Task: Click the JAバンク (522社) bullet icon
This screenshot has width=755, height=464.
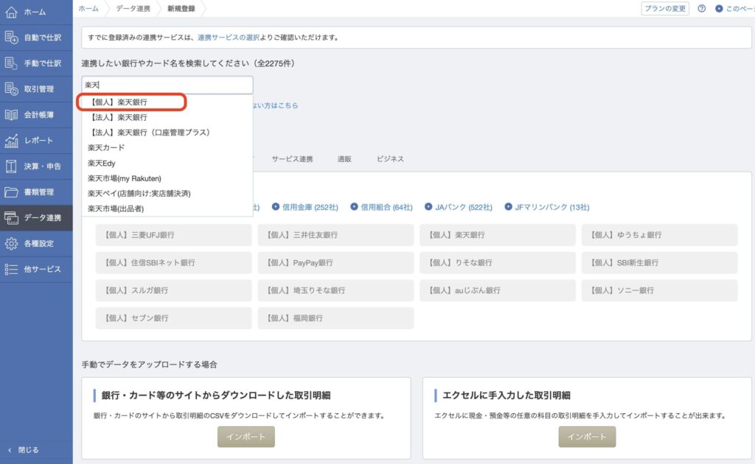Action: 428,206
